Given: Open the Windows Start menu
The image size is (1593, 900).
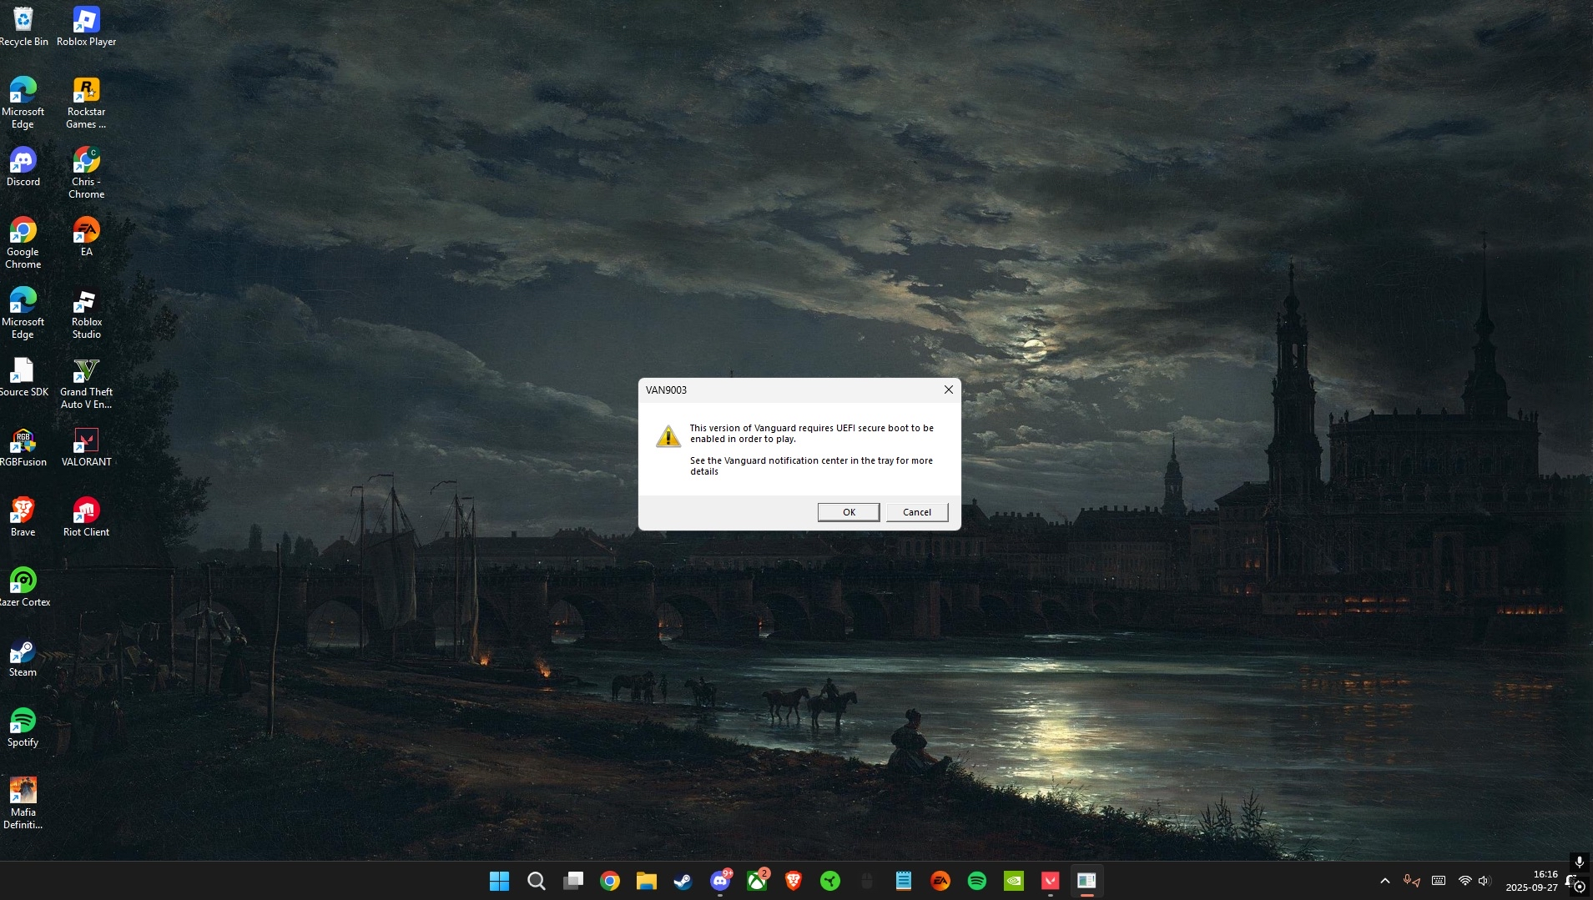Looking at the screenshot, I should (499, 881).
